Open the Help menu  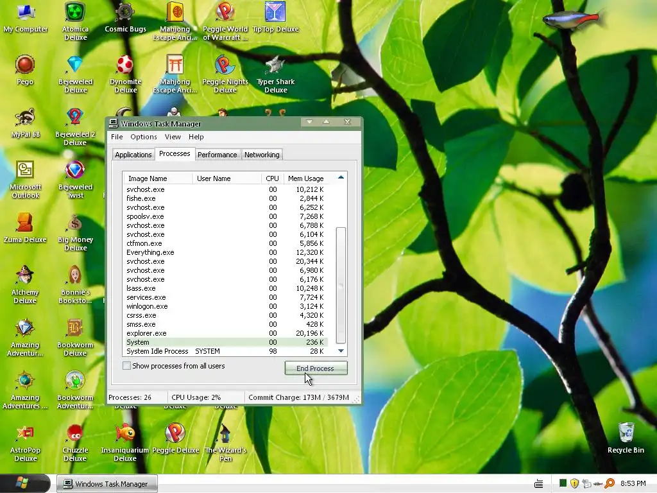(196, 137)
